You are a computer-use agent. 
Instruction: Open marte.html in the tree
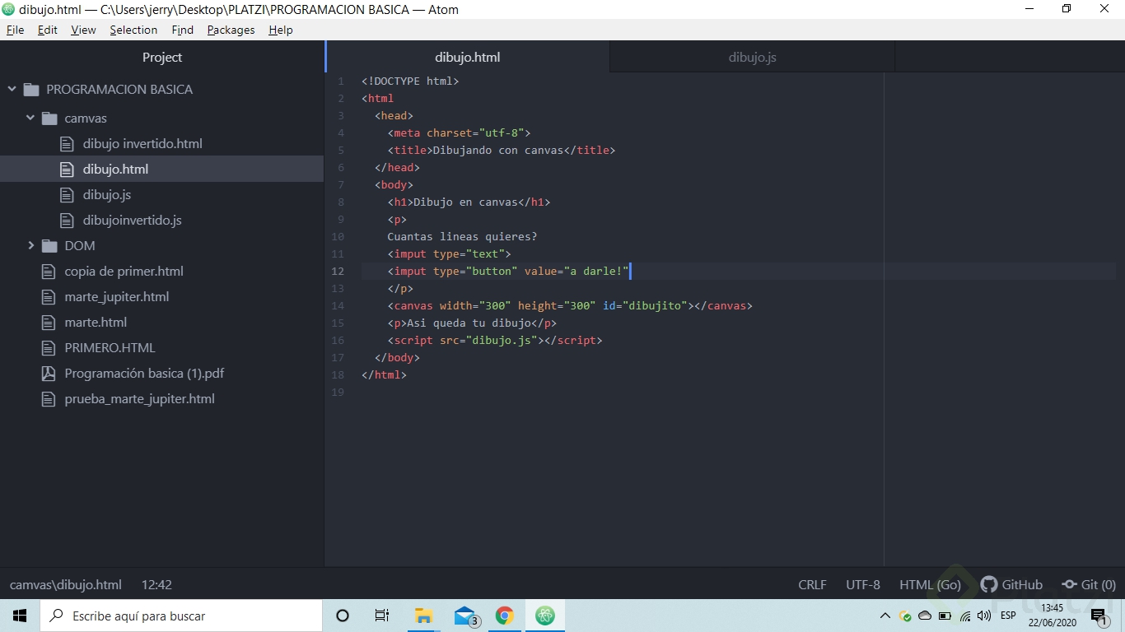click(96, 322)
